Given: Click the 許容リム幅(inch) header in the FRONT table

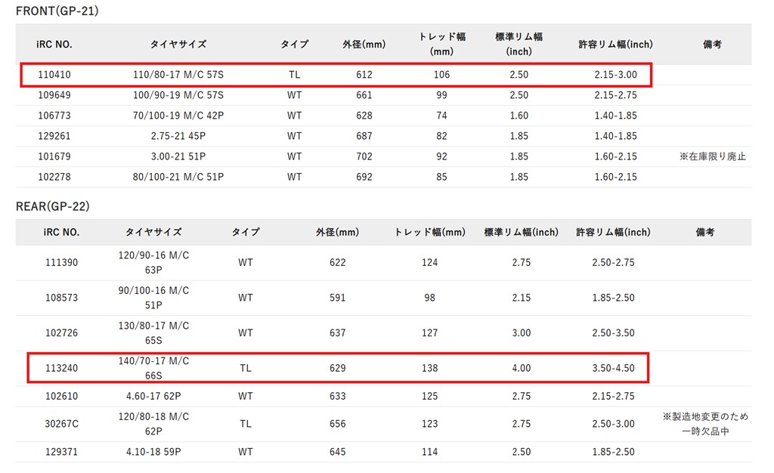Looking at the screenshot, I should [x=615, y=45].
